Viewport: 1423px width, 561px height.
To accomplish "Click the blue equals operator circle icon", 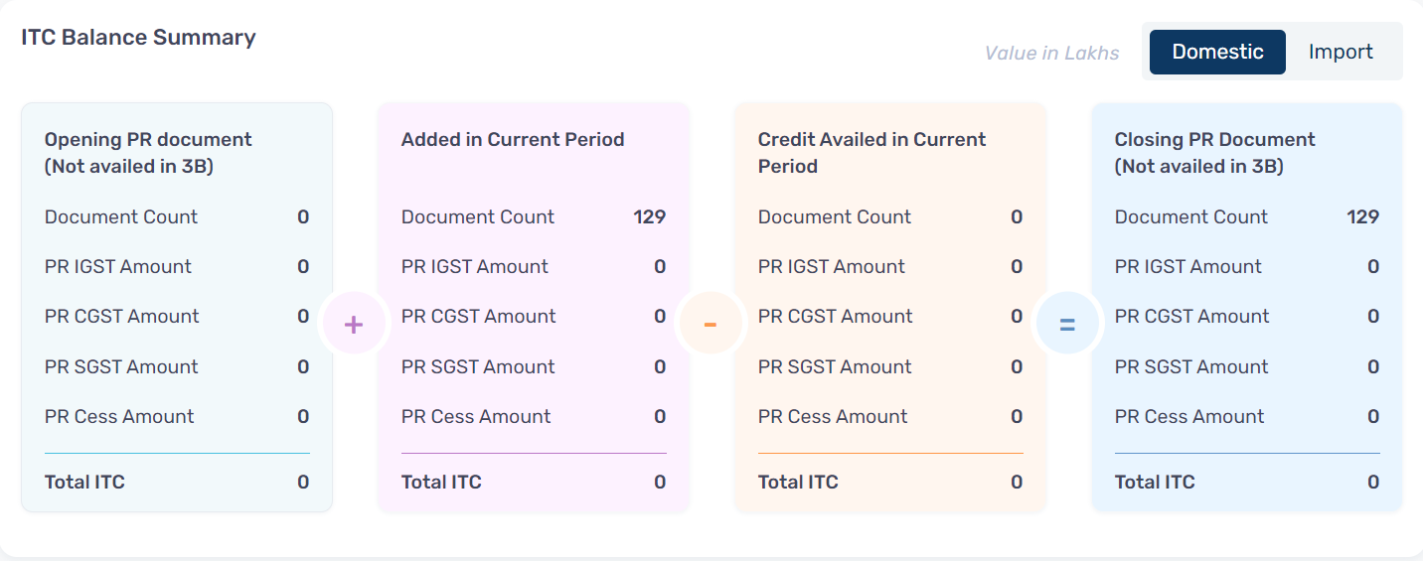I will pyautogui.click(x=1067, y=325).
